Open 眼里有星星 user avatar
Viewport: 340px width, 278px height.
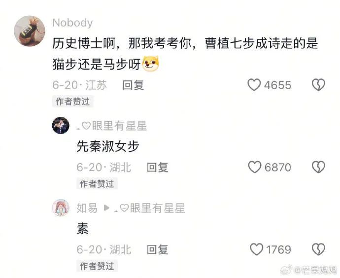[x=61, y=125]
